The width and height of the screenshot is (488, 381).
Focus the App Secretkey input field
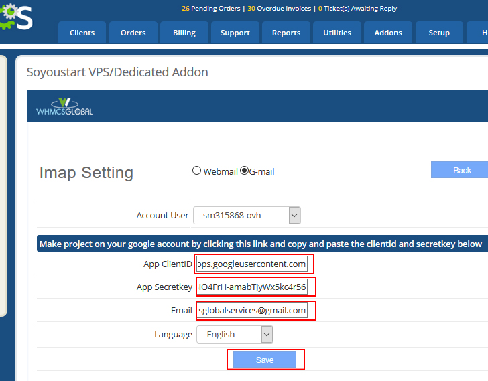252,287
